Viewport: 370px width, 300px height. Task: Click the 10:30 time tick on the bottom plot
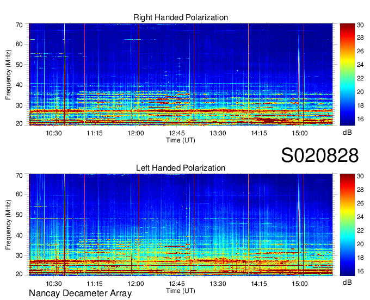(x=54, y=284)
